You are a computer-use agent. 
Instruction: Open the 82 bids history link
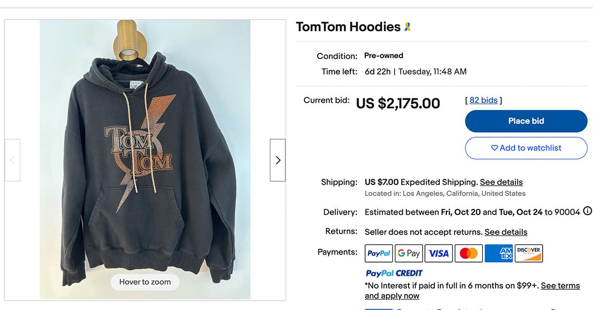tap(483, 100)
